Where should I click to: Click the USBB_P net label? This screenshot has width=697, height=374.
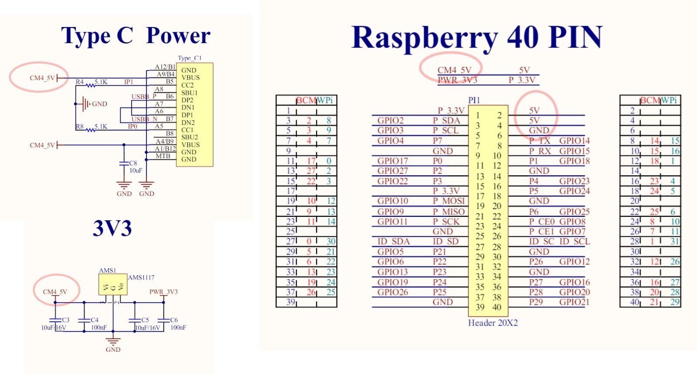pos(144,96)
